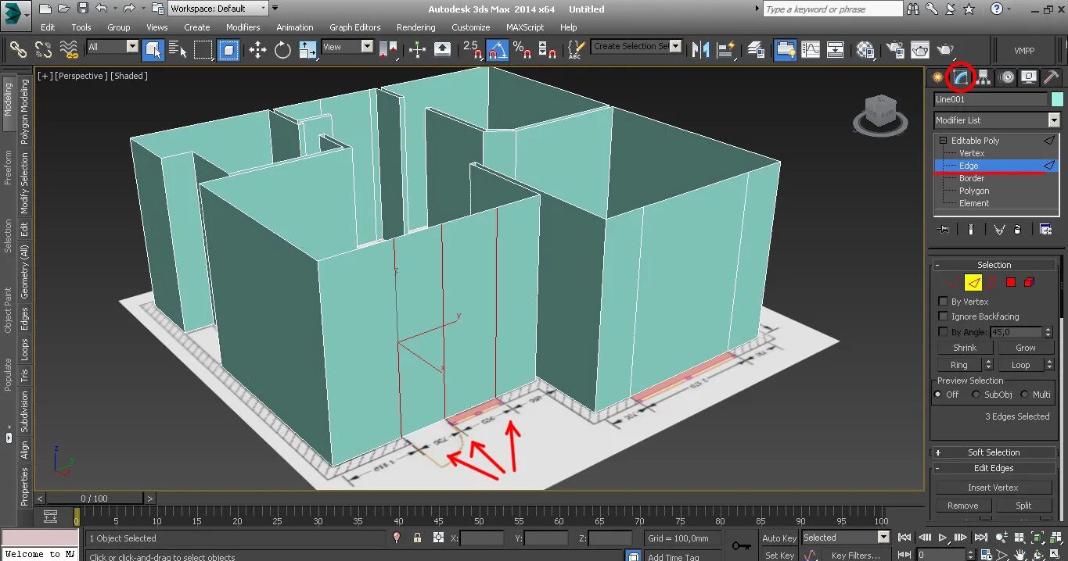Open the Rendering menu
Viewport: 1068px width, 561px height.
(415, 27)
